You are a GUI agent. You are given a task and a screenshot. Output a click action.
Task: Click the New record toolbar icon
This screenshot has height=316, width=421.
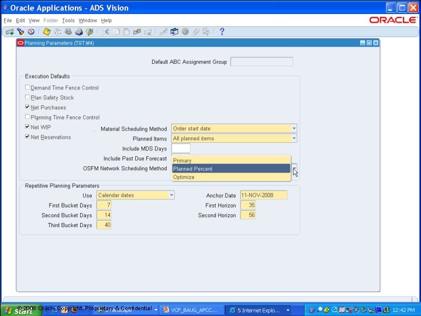[x=10, y=32]
